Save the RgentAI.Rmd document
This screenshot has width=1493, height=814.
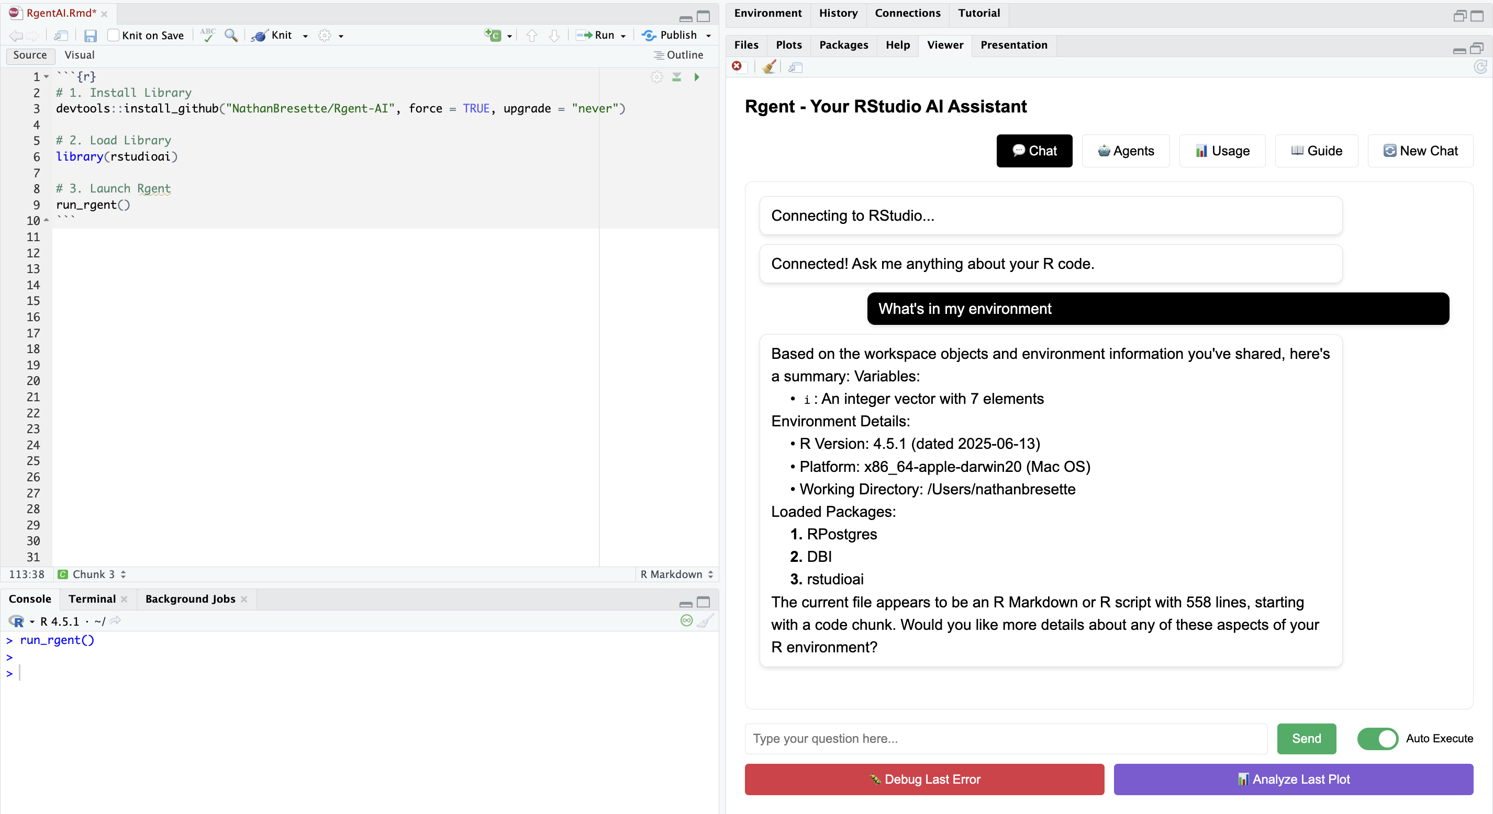tap(91, 36)
